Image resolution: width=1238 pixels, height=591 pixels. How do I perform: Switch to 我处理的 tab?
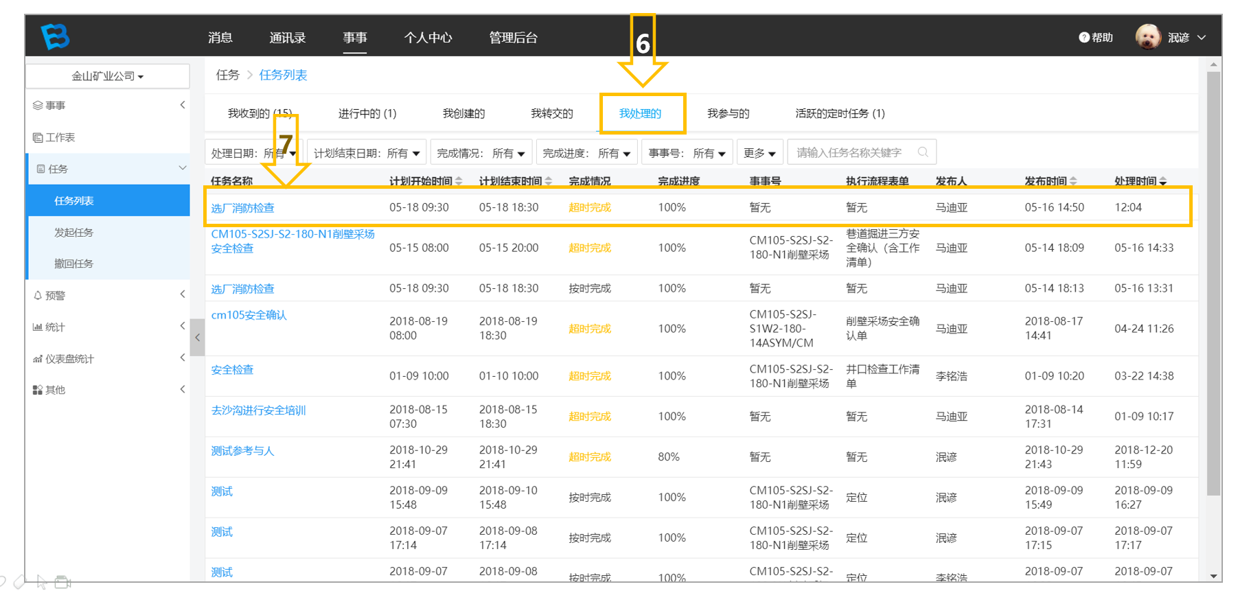tap(640, 113)
